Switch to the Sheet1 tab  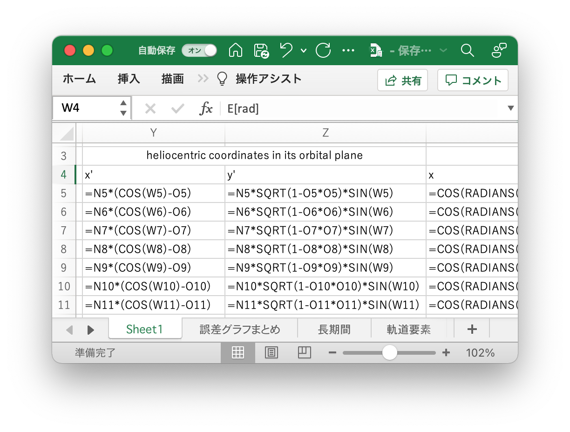[x=145, y=329]
